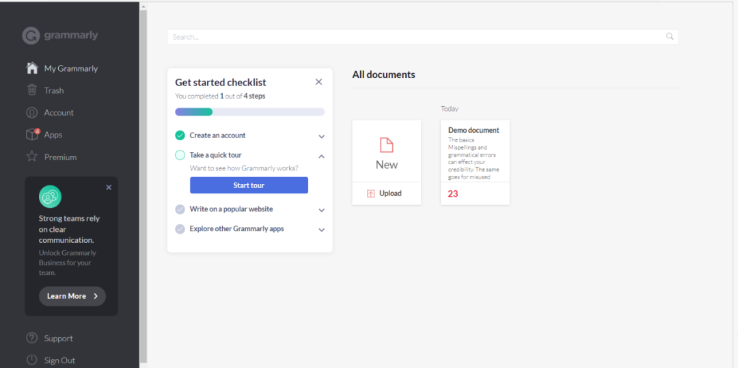This screenshot has height=368, width=738.
Task: Click the Sign Out power icon
Action: coord(31,360)
